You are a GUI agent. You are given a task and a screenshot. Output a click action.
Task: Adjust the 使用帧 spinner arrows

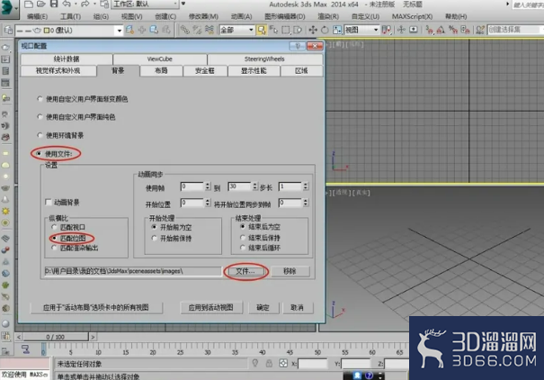pyautogui.click(x=208, y=186)
